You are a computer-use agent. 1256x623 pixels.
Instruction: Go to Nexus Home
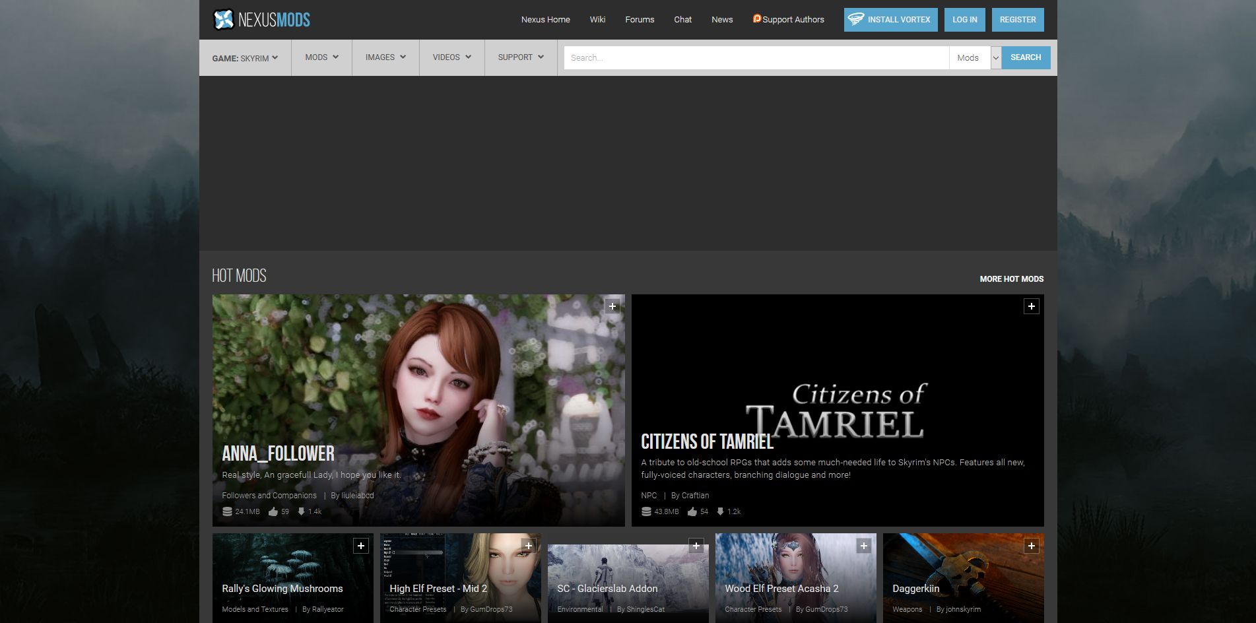click(545, 20)
